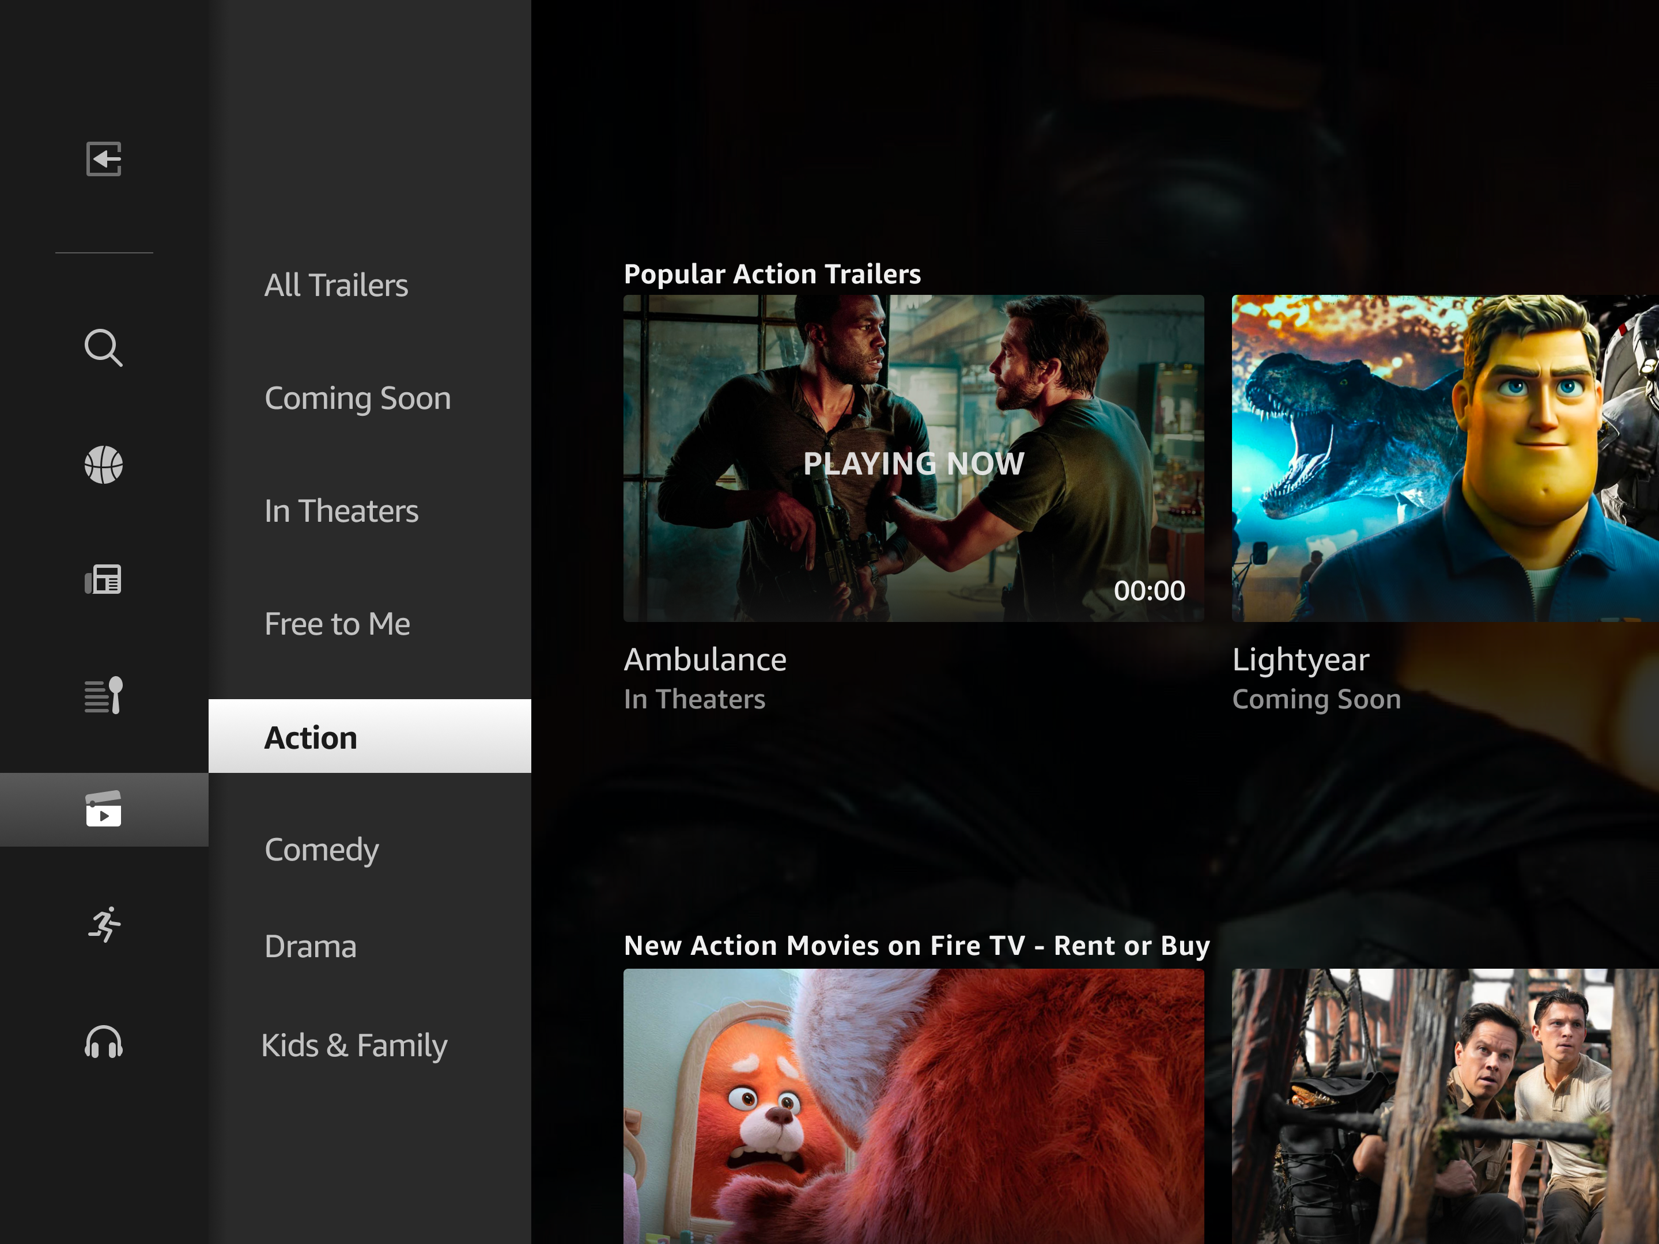The width and height of the screenshot is (1659, 1244).
Task: Open the Kids & Family category
Action: (x=354, y=1045)
